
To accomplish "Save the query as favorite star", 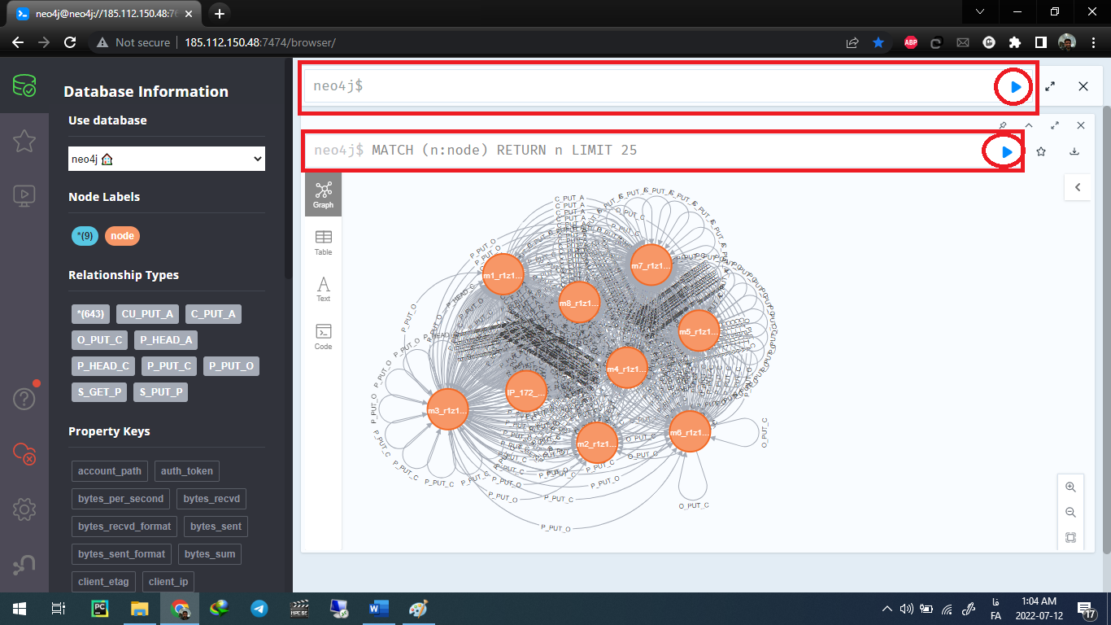I will click(x=1041, y=151).
